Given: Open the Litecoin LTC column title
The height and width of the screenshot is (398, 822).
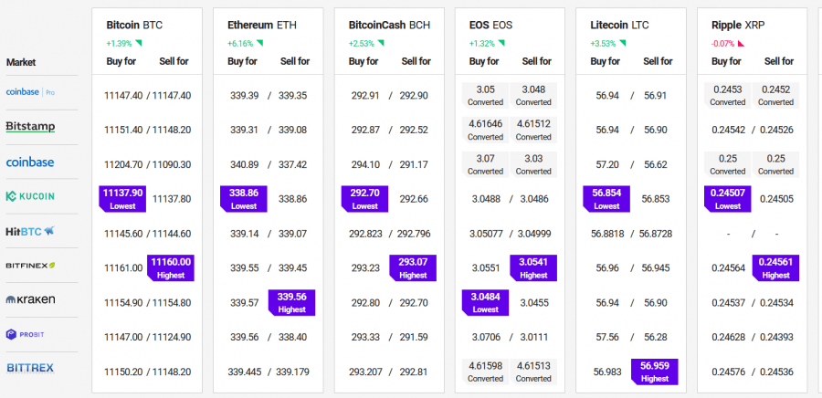Looking at the screenshot, I should coord(619,26).
